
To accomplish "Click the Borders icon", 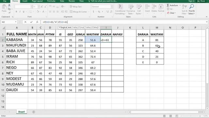I will pos(30,12).
